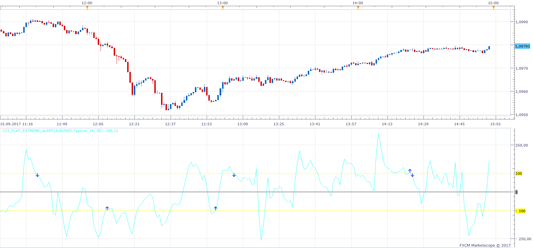Screen dimensions: 533x248
Task: Click the 12:53 time axis label
Action: pos(206,124)
